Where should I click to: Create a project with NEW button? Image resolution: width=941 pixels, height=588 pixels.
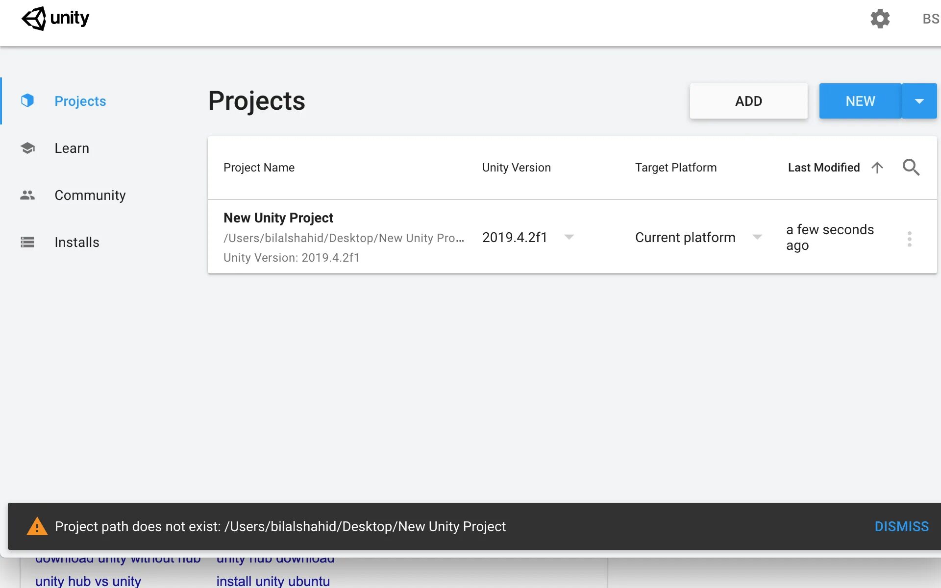[860, 101]
